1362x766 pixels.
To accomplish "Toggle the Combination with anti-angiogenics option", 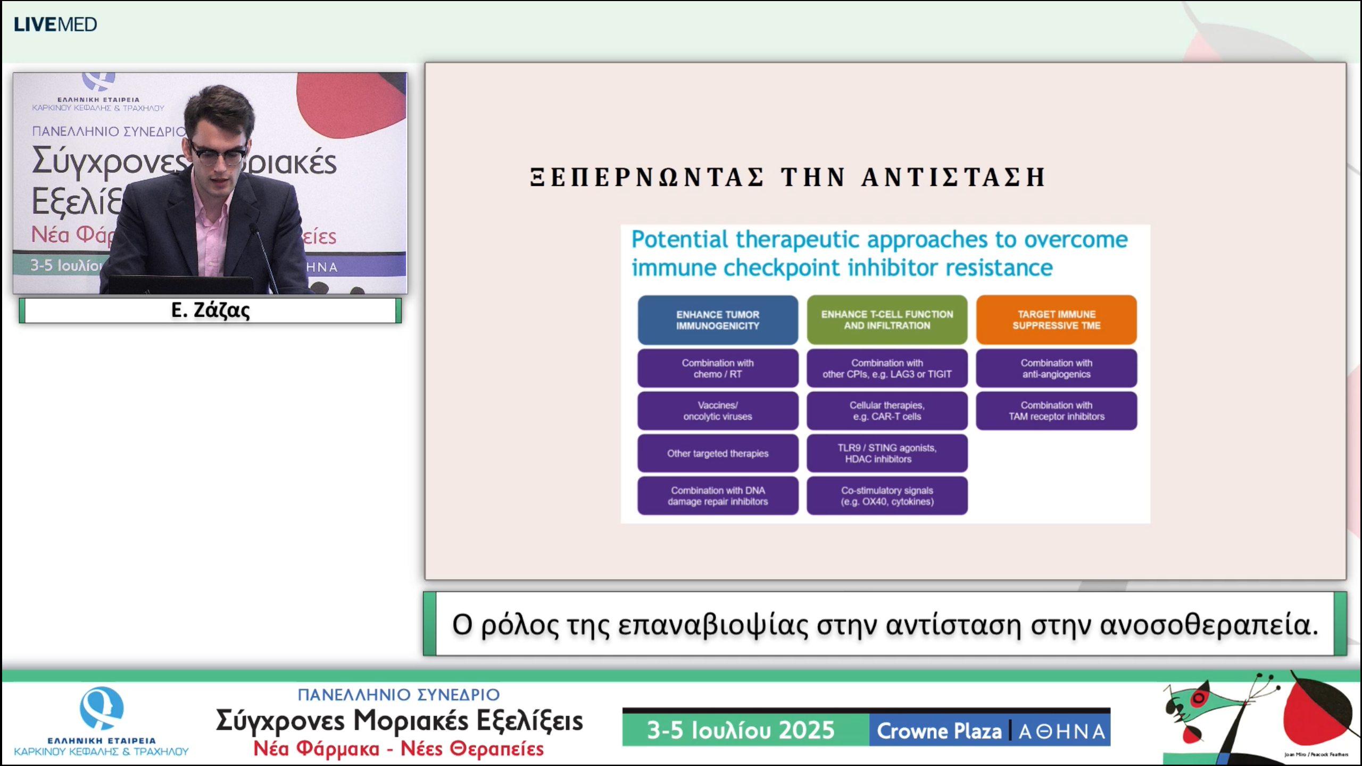I will coord(1056,368).
